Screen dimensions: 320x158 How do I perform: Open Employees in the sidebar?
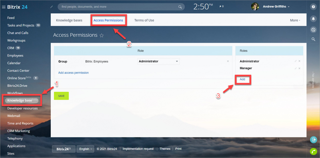(x=15, y=55)
